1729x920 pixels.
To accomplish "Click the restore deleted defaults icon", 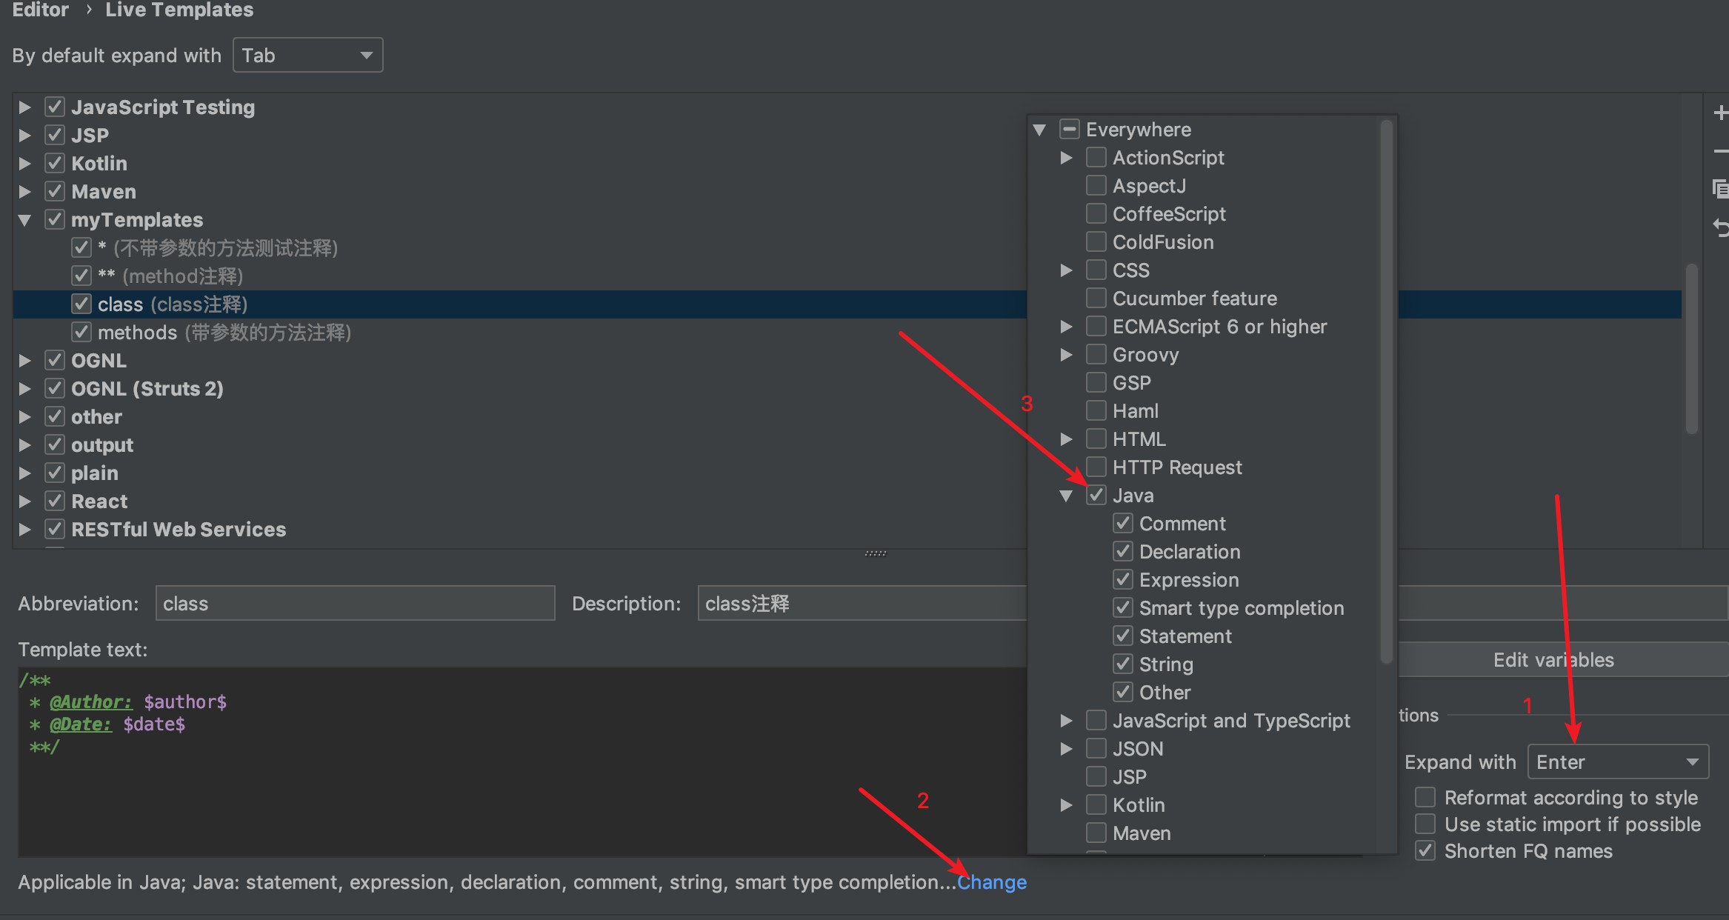I will point(1720,227).
